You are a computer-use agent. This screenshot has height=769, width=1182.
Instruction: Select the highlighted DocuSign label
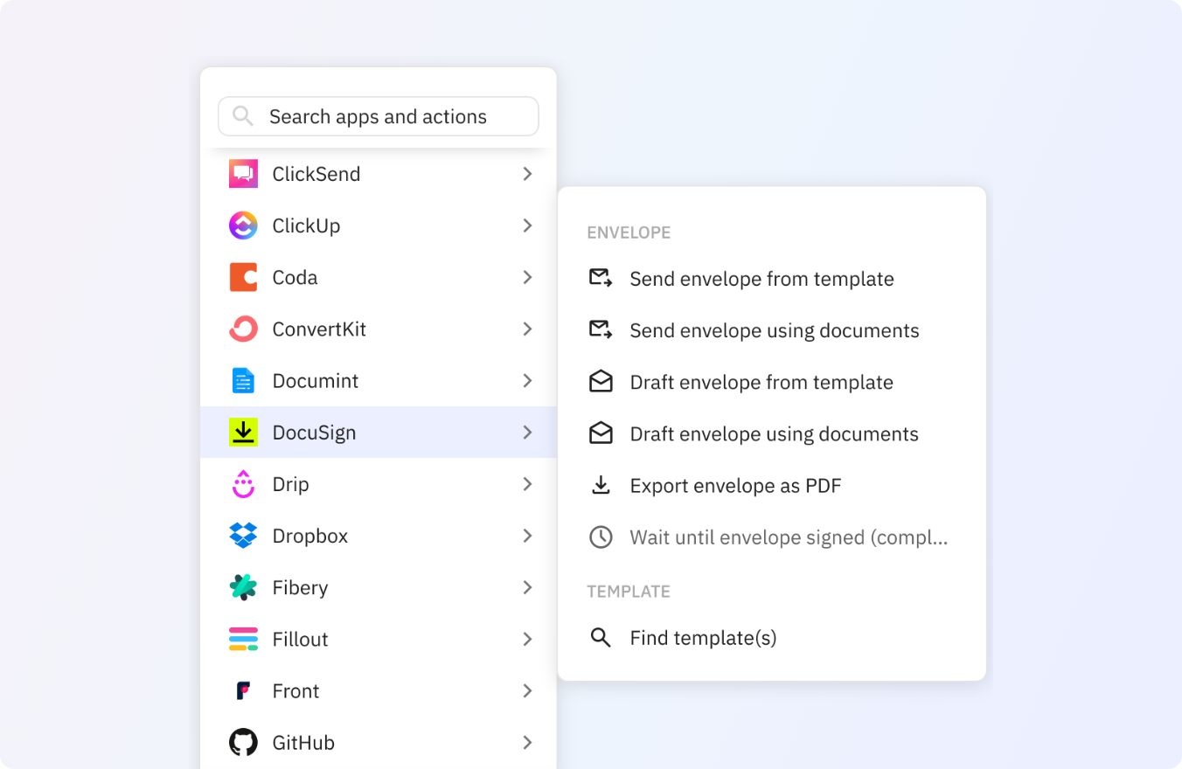[x=314, y=433]
